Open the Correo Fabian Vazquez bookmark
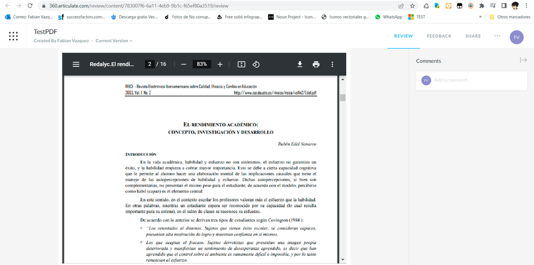This screenshot has width=534, height=265. point(29,17)
